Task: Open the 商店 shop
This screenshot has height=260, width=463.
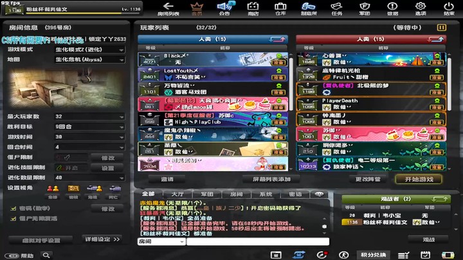Action: (x=253, y=9)
